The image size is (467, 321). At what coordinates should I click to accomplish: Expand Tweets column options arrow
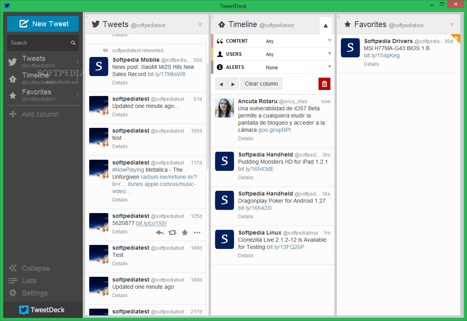pyautogui.click(x=200, y=25)
